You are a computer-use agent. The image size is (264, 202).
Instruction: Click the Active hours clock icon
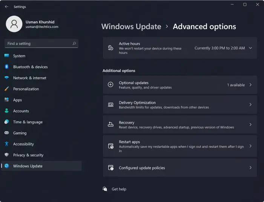pyautogui.click(x=111, y=48)
